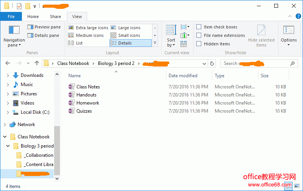Open the Options icon in ribbon
Image resolution: width=303 pixels, height=191 pixels.
288,31
